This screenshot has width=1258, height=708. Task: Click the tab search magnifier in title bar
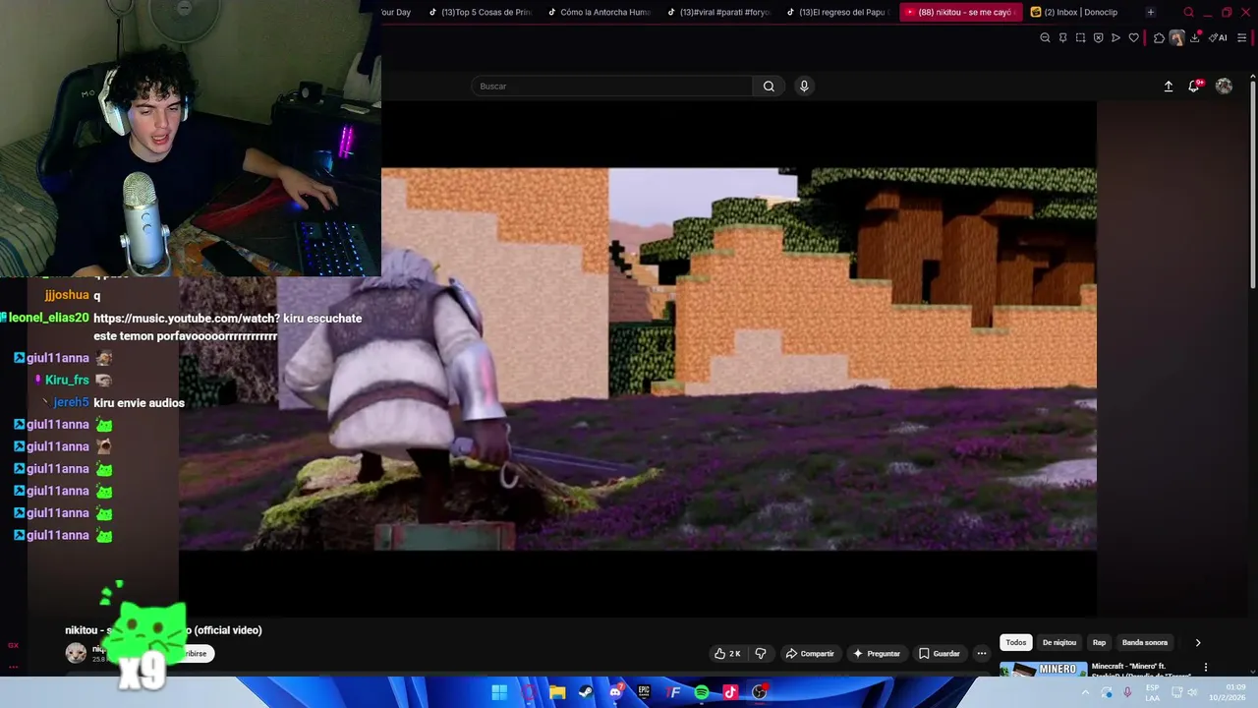tap(1188, 13)
